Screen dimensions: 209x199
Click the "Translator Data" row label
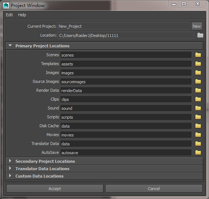point(45,144)
